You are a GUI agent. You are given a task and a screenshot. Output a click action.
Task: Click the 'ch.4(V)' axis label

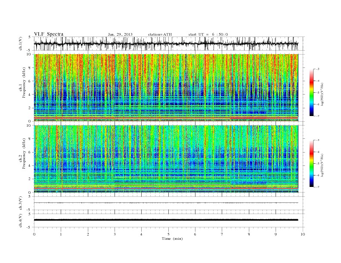(x=21, y=220)
